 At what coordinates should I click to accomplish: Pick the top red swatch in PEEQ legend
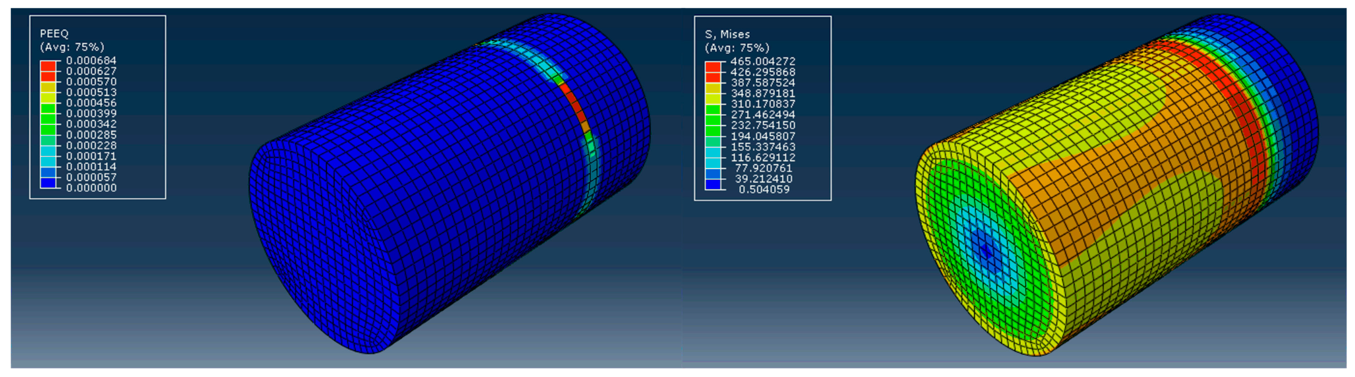click(x=48, y=66)
